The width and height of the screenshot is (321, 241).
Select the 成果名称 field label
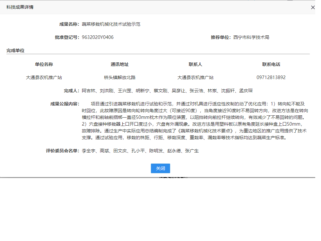pos(69,24)
